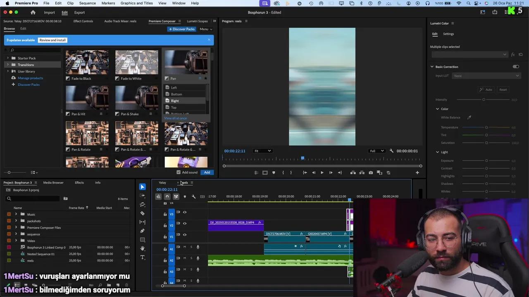Screen dimensions: 529x297
Task: Go to In point in Program monitor
Action: 305,173
